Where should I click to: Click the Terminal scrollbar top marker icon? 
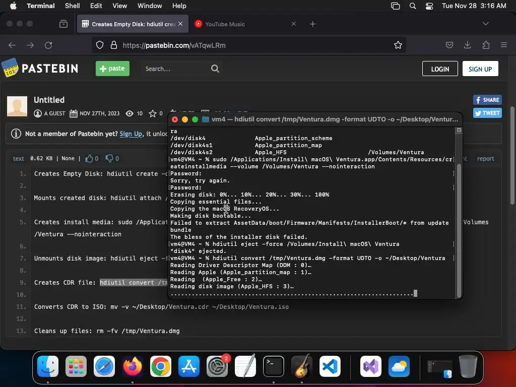pyautogui.click(x=459, y=131)
